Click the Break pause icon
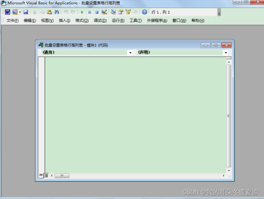Image resolution: width=264 pixels, height=199 pixels. [90, 12]
